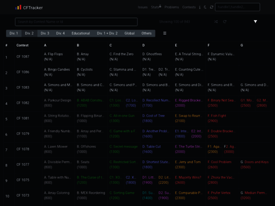Open problem A. Lawn Mower
Screen dimensions: 275x206
[x=56, y=147]
